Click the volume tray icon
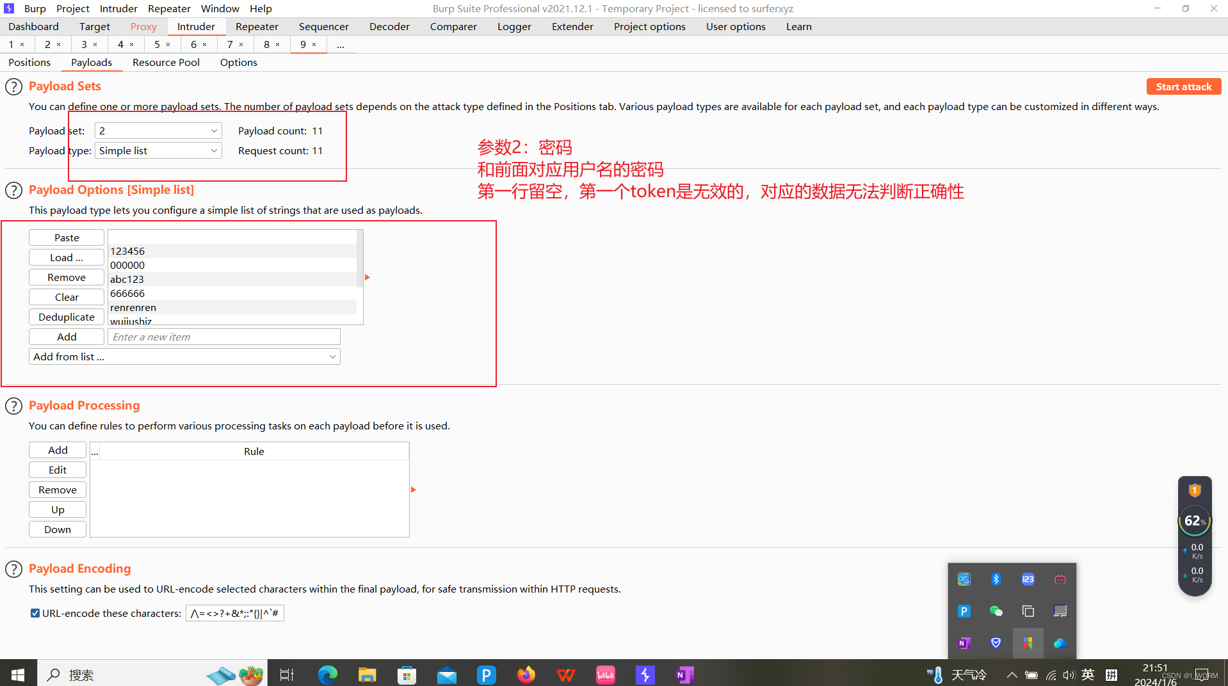Screen dimensions: 1228x686 (x=1068, y=675)
